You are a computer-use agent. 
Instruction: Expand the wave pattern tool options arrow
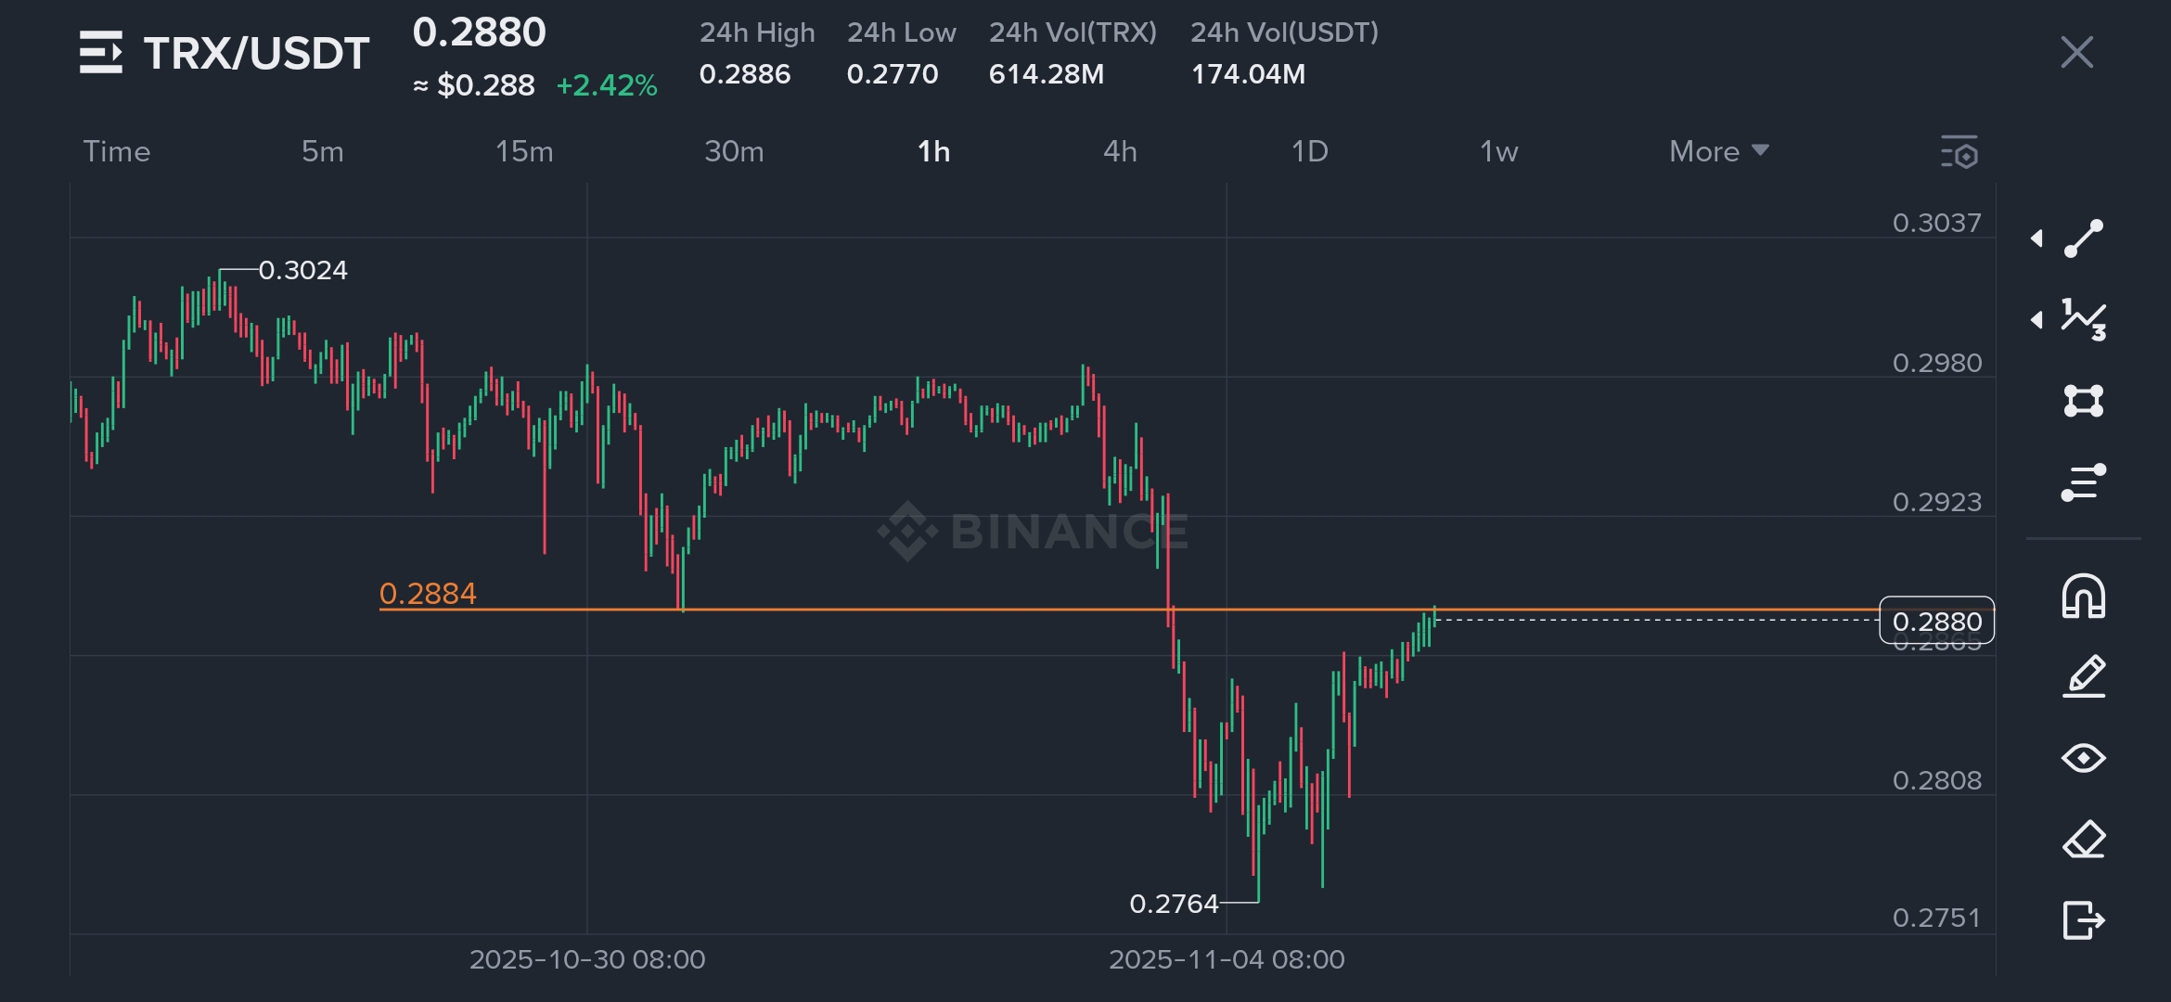tap(2036, 320)
